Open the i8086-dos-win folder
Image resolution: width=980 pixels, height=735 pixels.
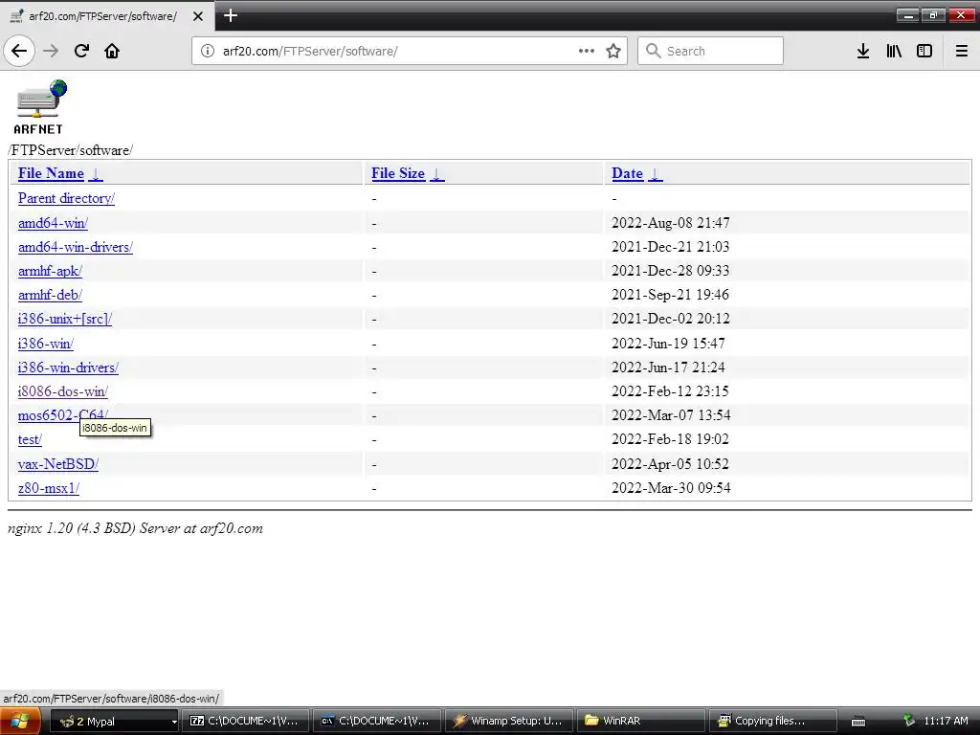63,391
